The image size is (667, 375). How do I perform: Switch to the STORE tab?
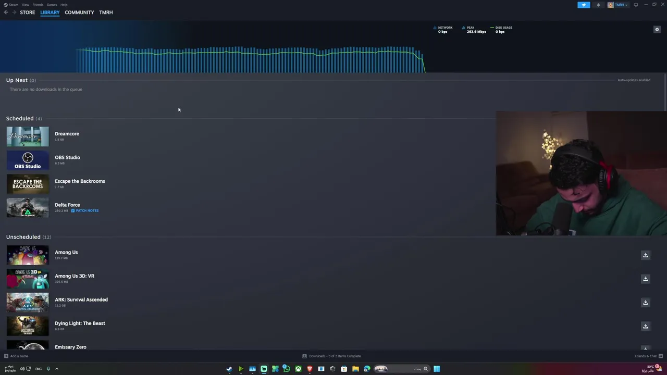pyautogui.click(x=28, y=12)
